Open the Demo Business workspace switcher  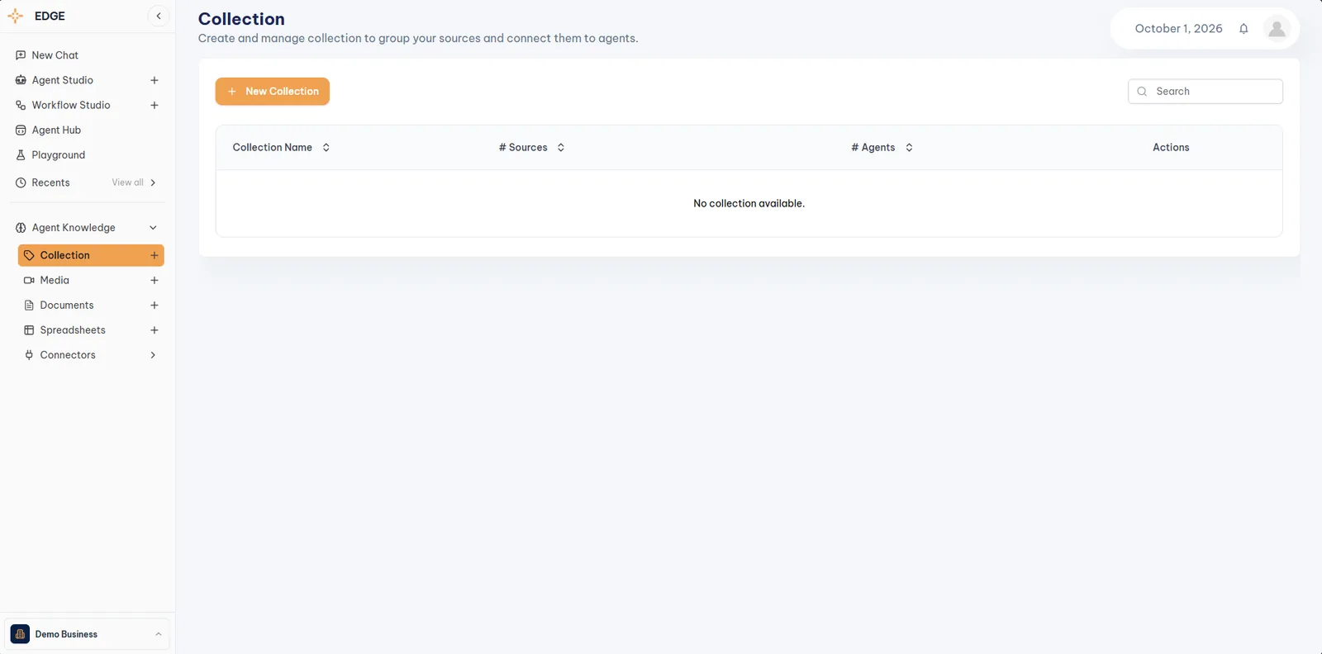coord(87,634)
